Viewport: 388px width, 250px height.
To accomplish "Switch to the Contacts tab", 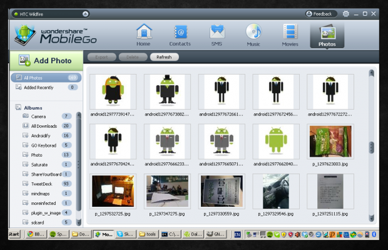I will click(180, 35).
